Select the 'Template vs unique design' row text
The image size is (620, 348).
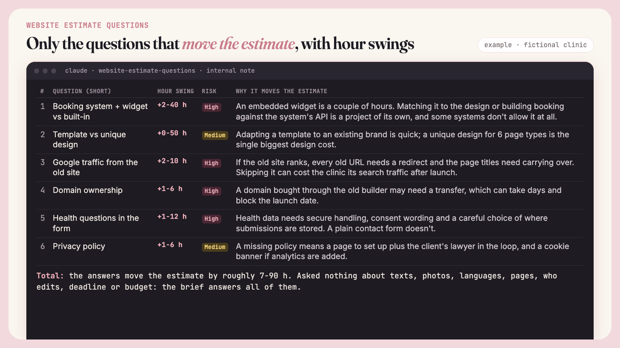coord(90,140)
